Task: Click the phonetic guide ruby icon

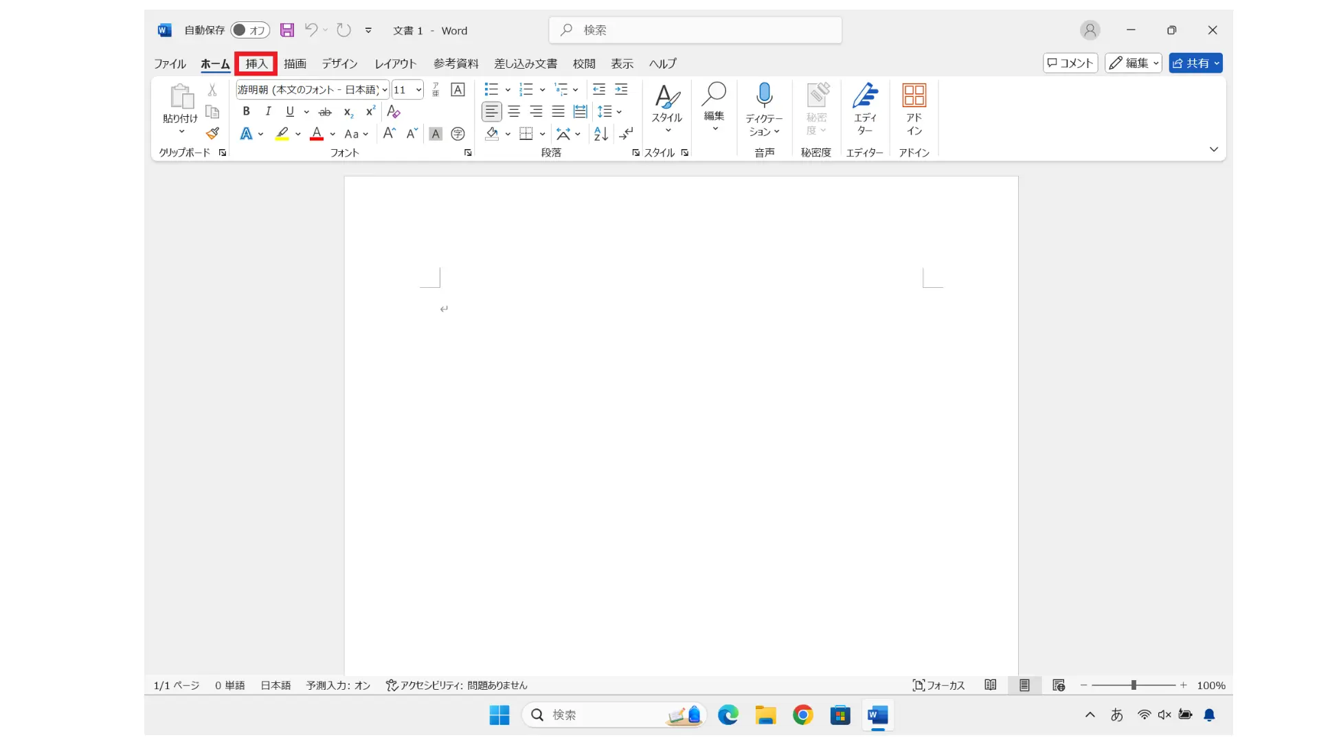Action: tap(436, 89)
